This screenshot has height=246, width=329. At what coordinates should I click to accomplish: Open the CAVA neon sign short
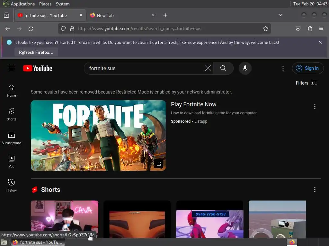point(64,219)
